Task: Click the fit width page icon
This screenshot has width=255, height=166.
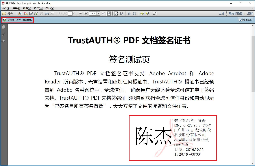Action: click(x=109, y=14)
